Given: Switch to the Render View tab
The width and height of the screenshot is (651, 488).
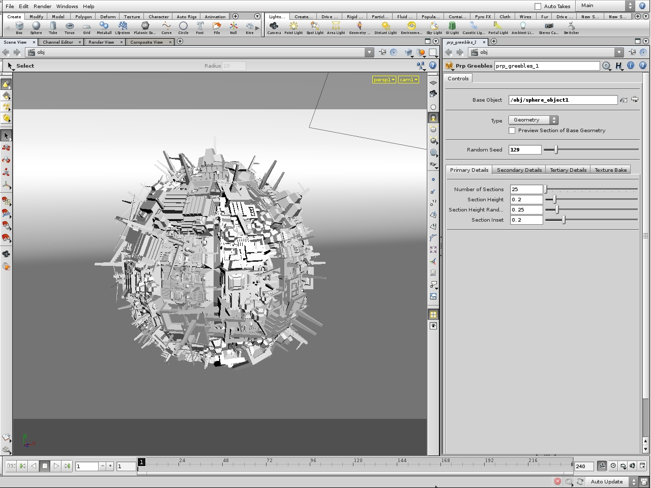Looking at the screenshot, I should click(102, 42).
